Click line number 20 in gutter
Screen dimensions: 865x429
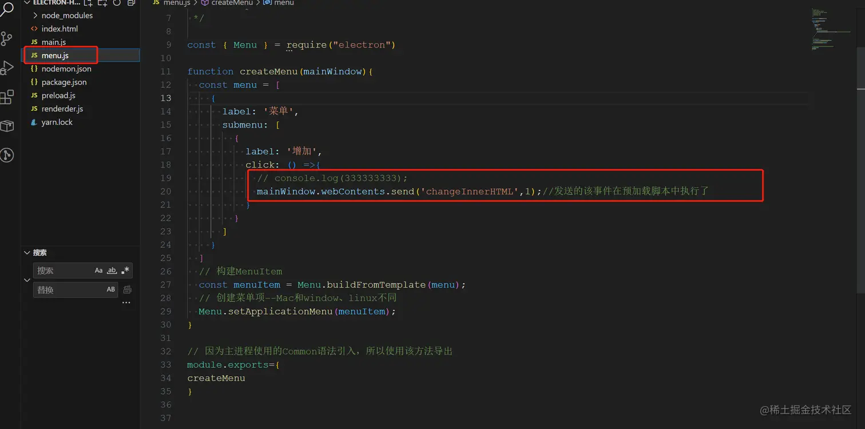[165, 191]
